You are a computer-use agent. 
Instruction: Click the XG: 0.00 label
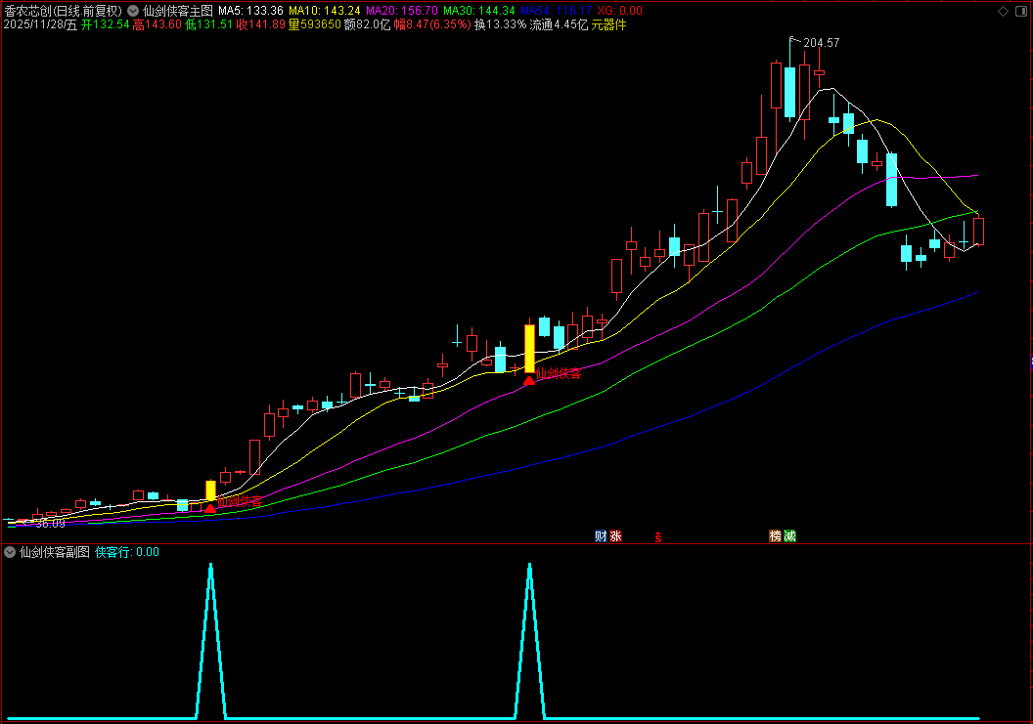[x=620, y=11]
